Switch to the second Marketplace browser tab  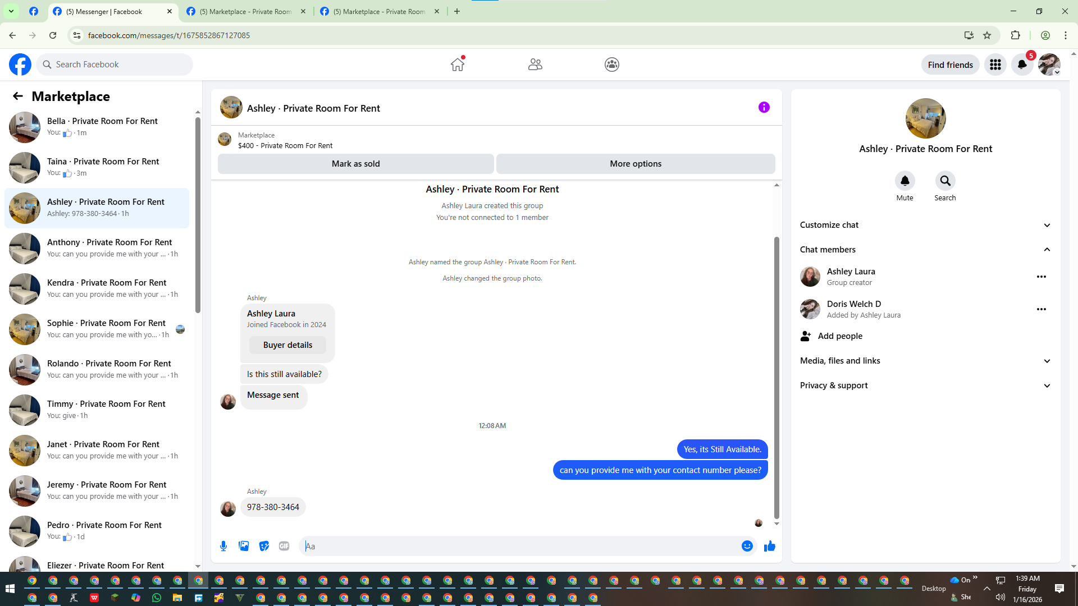[x=379, y=11]
